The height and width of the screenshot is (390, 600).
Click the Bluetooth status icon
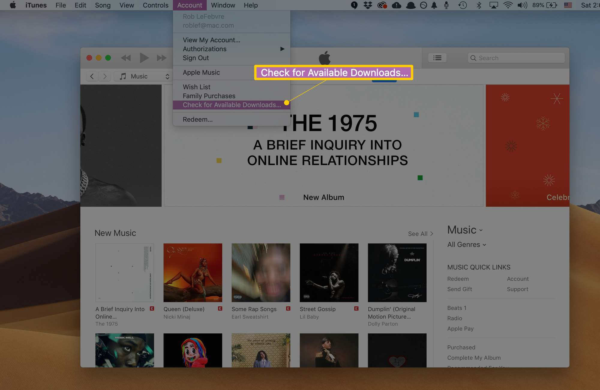tap(479, 5)
